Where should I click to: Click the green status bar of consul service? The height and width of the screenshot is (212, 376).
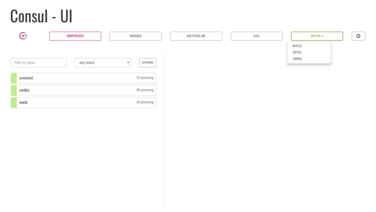[14, 78]
